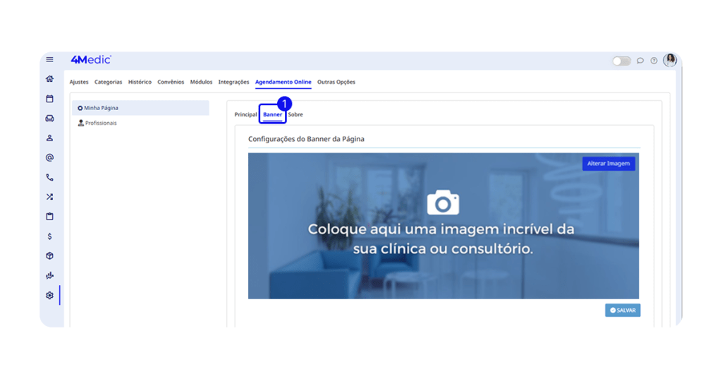722x379 pixels.
Task: Open the Integrações menu tab
Action: 233,82
